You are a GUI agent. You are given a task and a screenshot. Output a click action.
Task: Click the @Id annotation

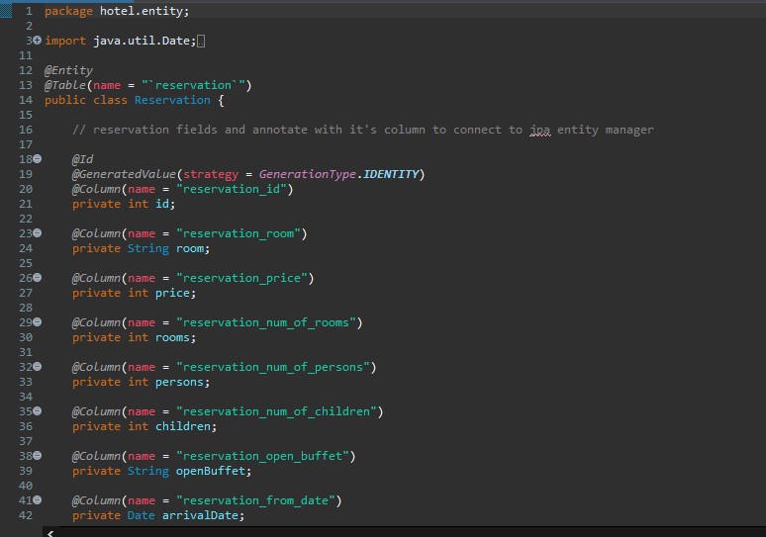click(82, 159)
